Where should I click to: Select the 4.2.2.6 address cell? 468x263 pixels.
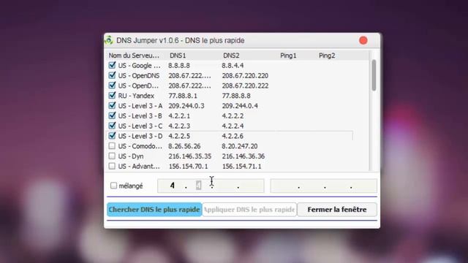point(233,136)
